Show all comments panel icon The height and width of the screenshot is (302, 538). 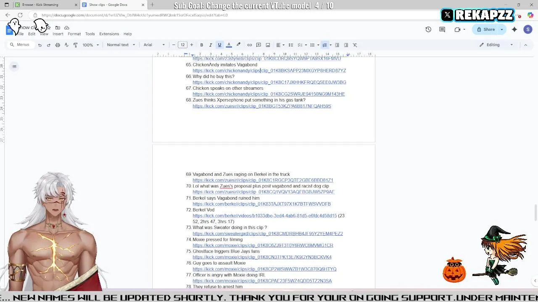point(442,29)
